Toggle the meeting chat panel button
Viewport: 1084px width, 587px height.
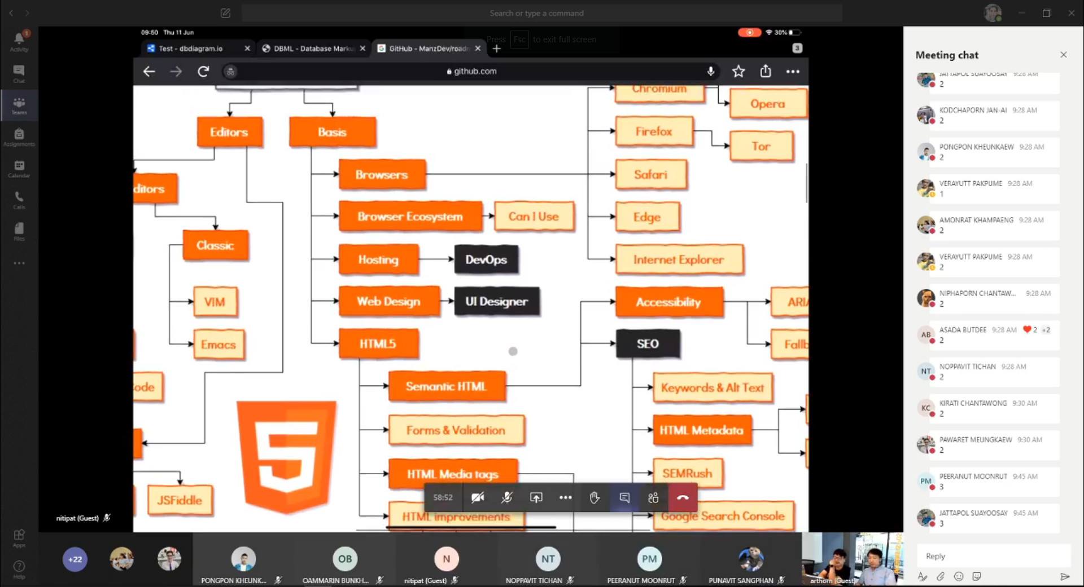(624, 497)
